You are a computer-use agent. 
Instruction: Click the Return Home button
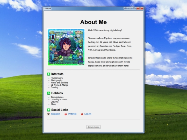point(93,127)
